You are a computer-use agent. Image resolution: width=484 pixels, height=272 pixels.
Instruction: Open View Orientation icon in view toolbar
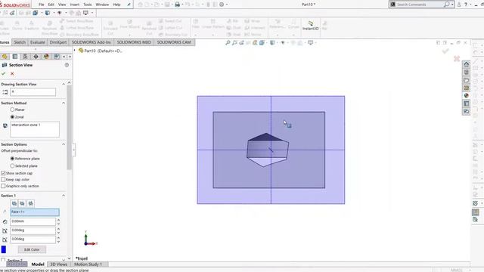click(262, 42)
